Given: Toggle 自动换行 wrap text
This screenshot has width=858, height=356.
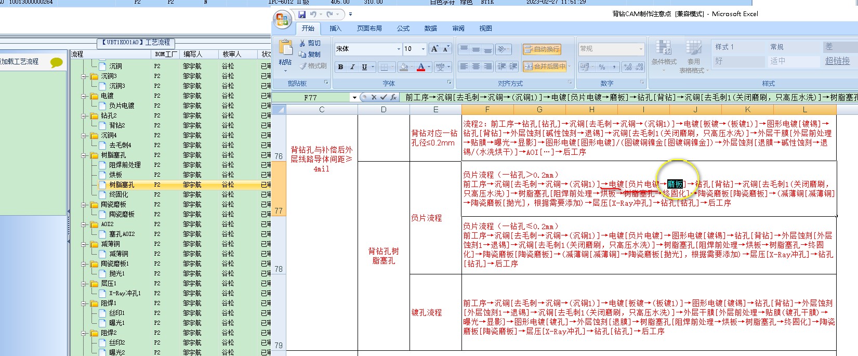Looking at the screenshot, I should (542, 49).
